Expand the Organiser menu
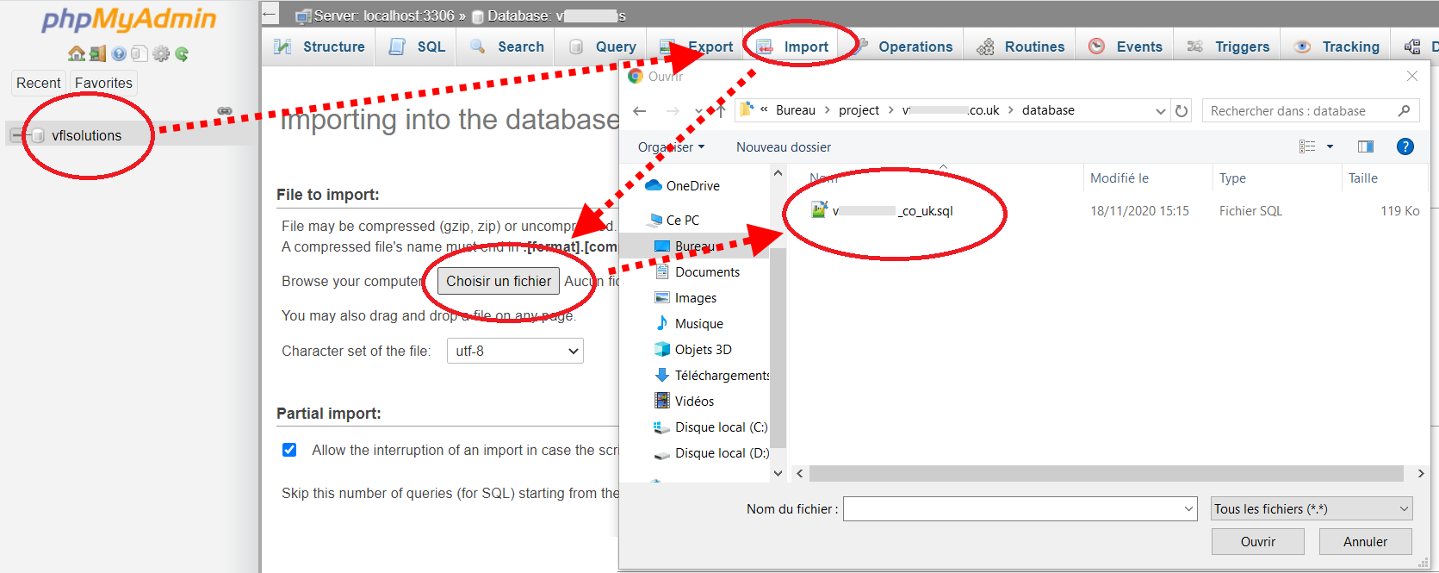 click(x=671, y=147)
